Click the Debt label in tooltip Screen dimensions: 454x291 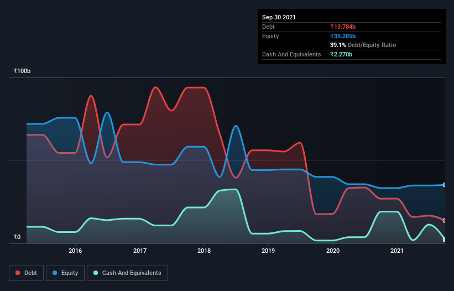268,27
